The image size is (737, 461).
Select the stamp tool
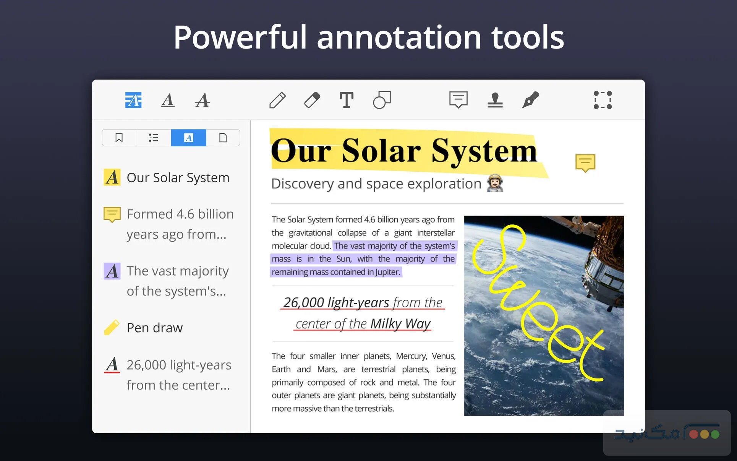coord(495,100)
